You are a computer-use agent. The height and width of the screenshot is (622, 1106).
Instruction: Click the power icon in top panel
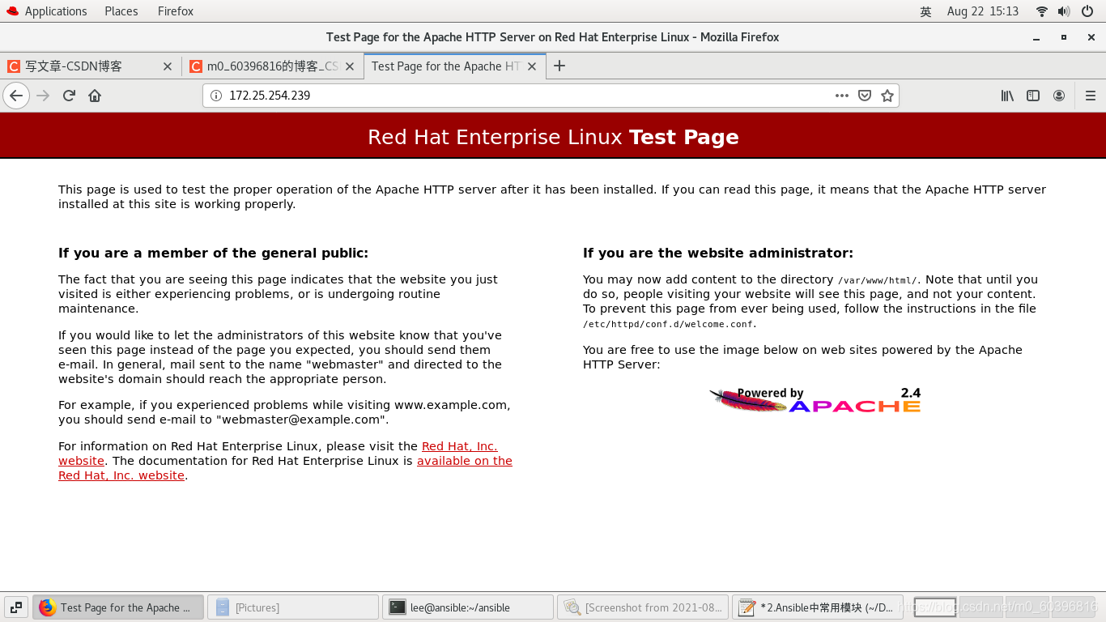[1087, 11]
